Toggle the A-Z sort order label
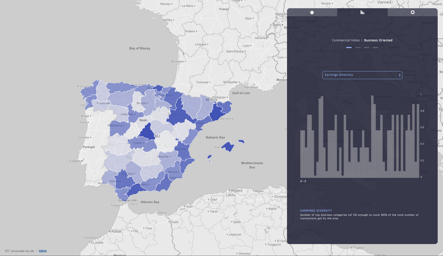Screen dimensions: 443x256 pyautogui.click(x=303, y=181)
